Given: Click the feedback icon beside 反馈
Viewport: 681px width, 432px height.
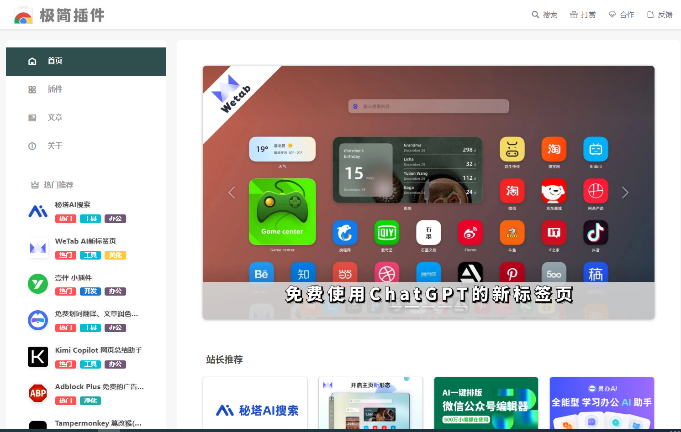Looking at the screenshot, I should pos(650,15).
